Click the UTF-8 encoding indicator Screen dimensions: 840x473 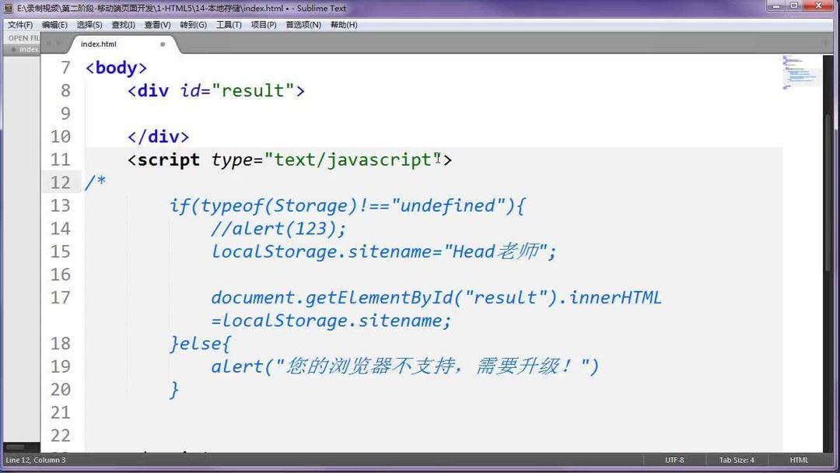[x=674, y=460]
